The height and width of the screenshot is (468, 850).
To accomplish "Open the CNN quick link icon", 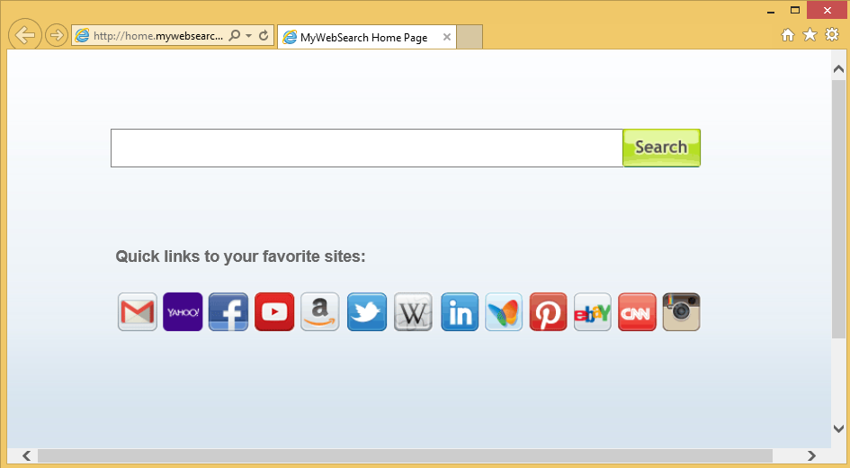I will click(637, 312).
